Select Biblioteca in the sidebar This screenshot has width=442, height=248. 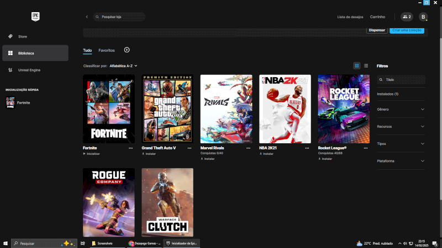pos(34,53)
